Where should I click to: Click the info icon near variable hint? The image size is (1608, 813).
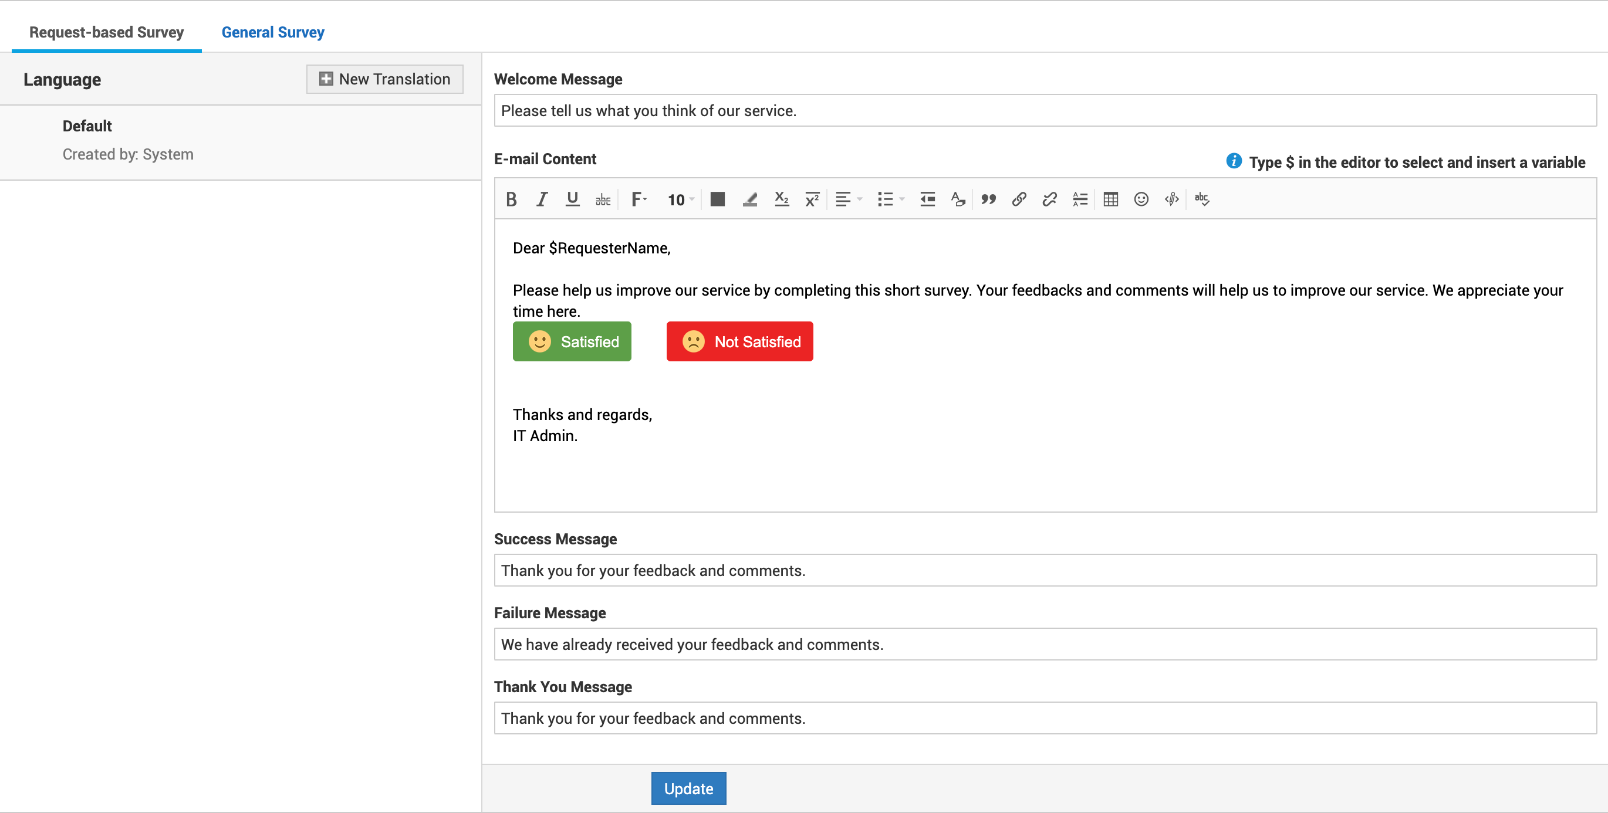[x=1234, y=161]
